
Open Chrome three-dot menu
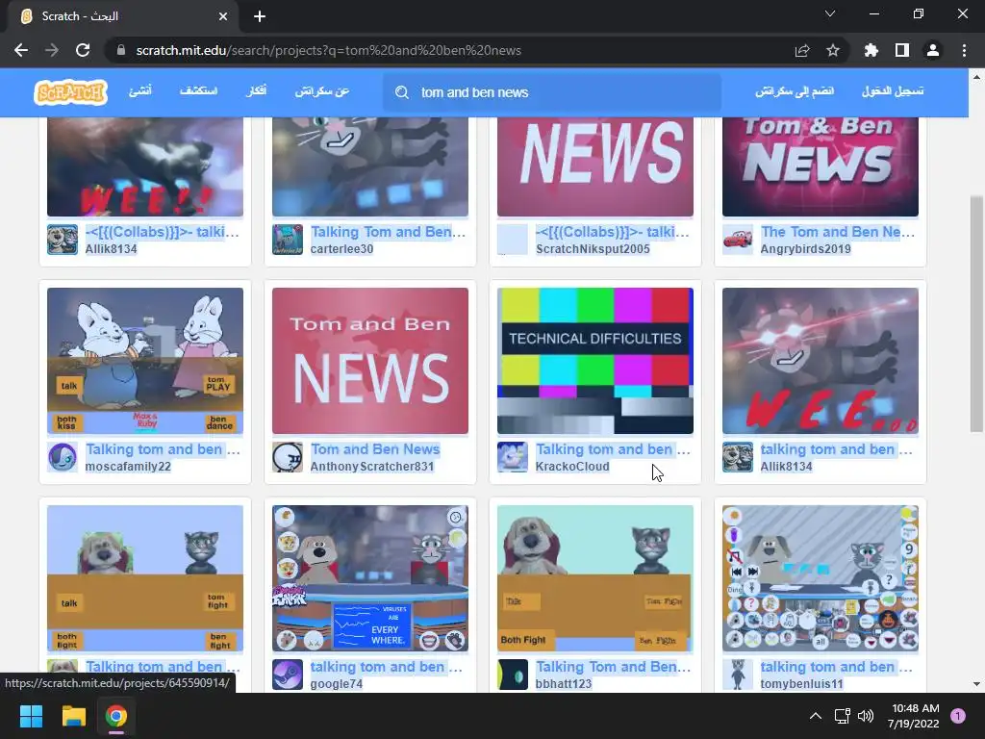pos(964,50)
